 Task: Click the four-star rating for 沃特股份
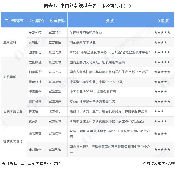(161, 42)
